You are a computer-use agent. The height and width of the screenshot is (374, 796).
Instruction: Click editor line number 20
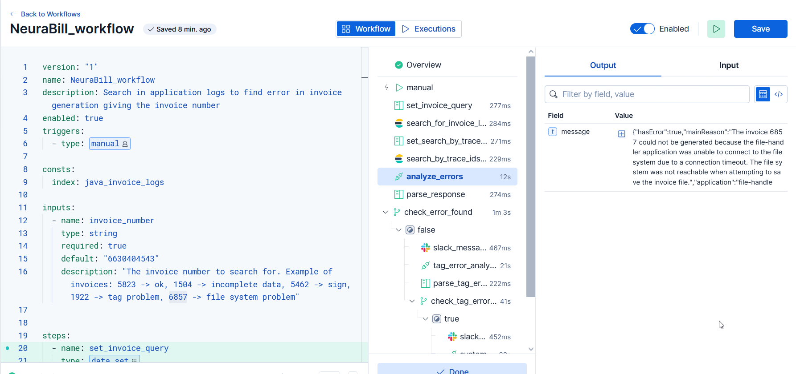pos(23,348)
